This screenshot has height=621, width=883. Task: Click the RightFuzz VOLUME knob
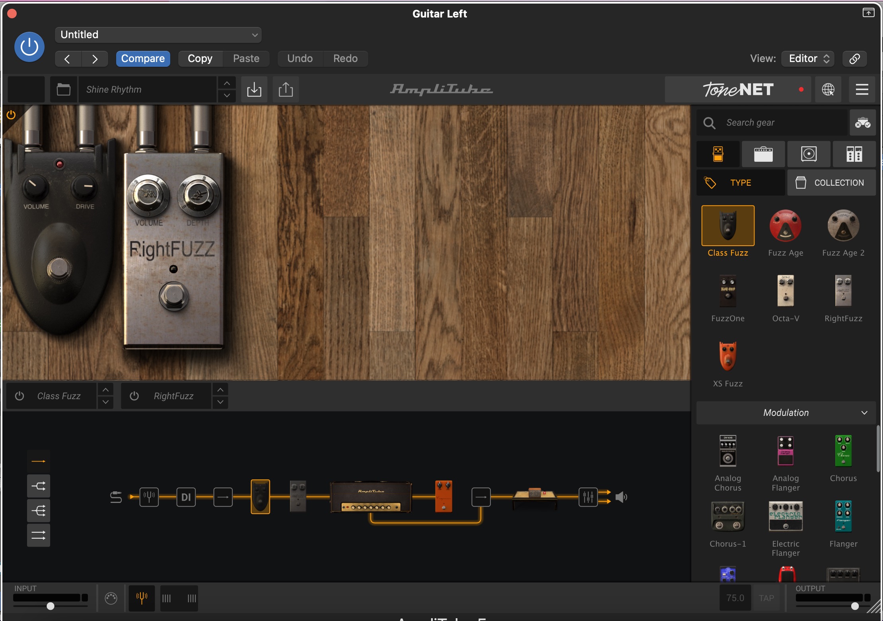tap(148, 195)
